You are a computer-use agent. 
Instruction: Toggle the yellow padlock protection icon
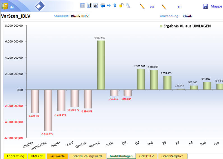pos(121,5)
